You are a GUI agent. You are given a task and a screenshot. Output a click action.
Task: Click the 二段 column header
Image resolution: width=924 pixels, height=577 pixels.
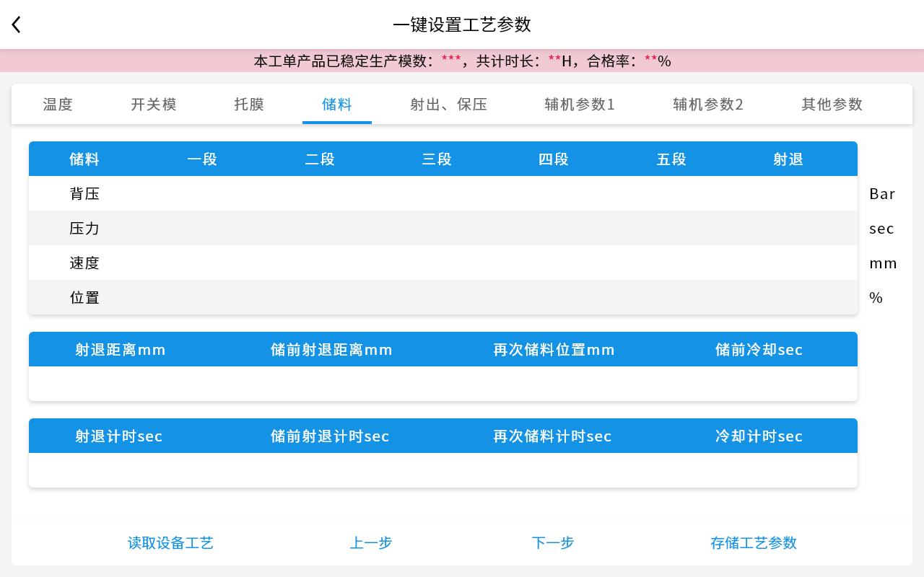pyautogui.click(x=320, y=159)
